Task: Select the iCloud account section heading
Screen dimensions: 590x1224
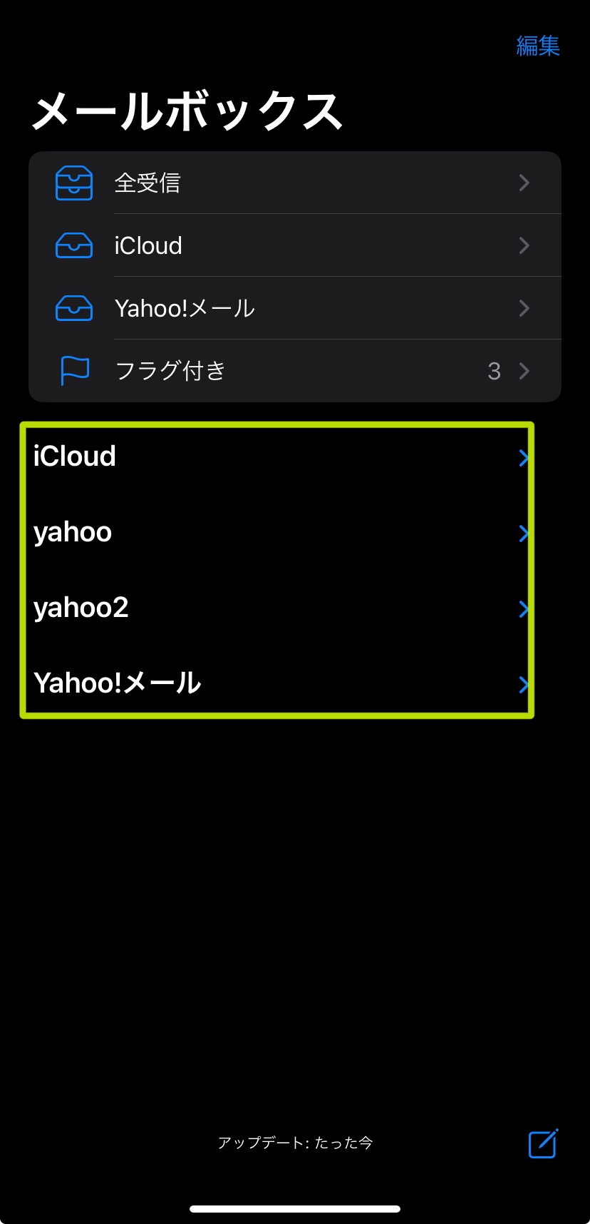Action: [75, 457]
